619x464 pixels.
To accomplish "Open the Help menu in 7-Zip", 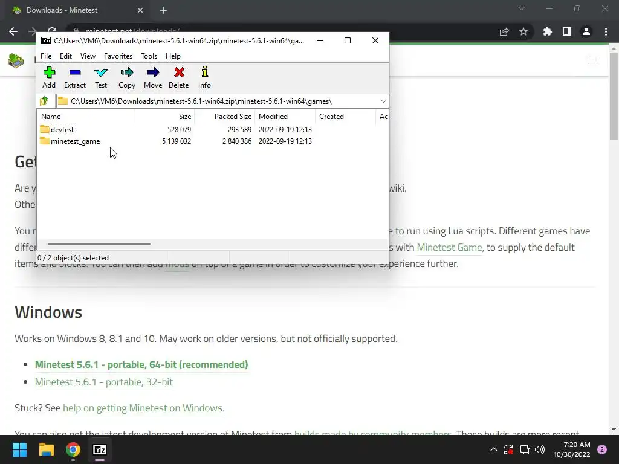I will click(173, 56).
